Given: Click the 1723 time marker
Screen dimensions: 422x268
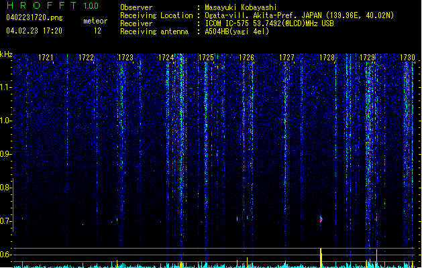Looking at the screenshot, I should click(126, 58).
